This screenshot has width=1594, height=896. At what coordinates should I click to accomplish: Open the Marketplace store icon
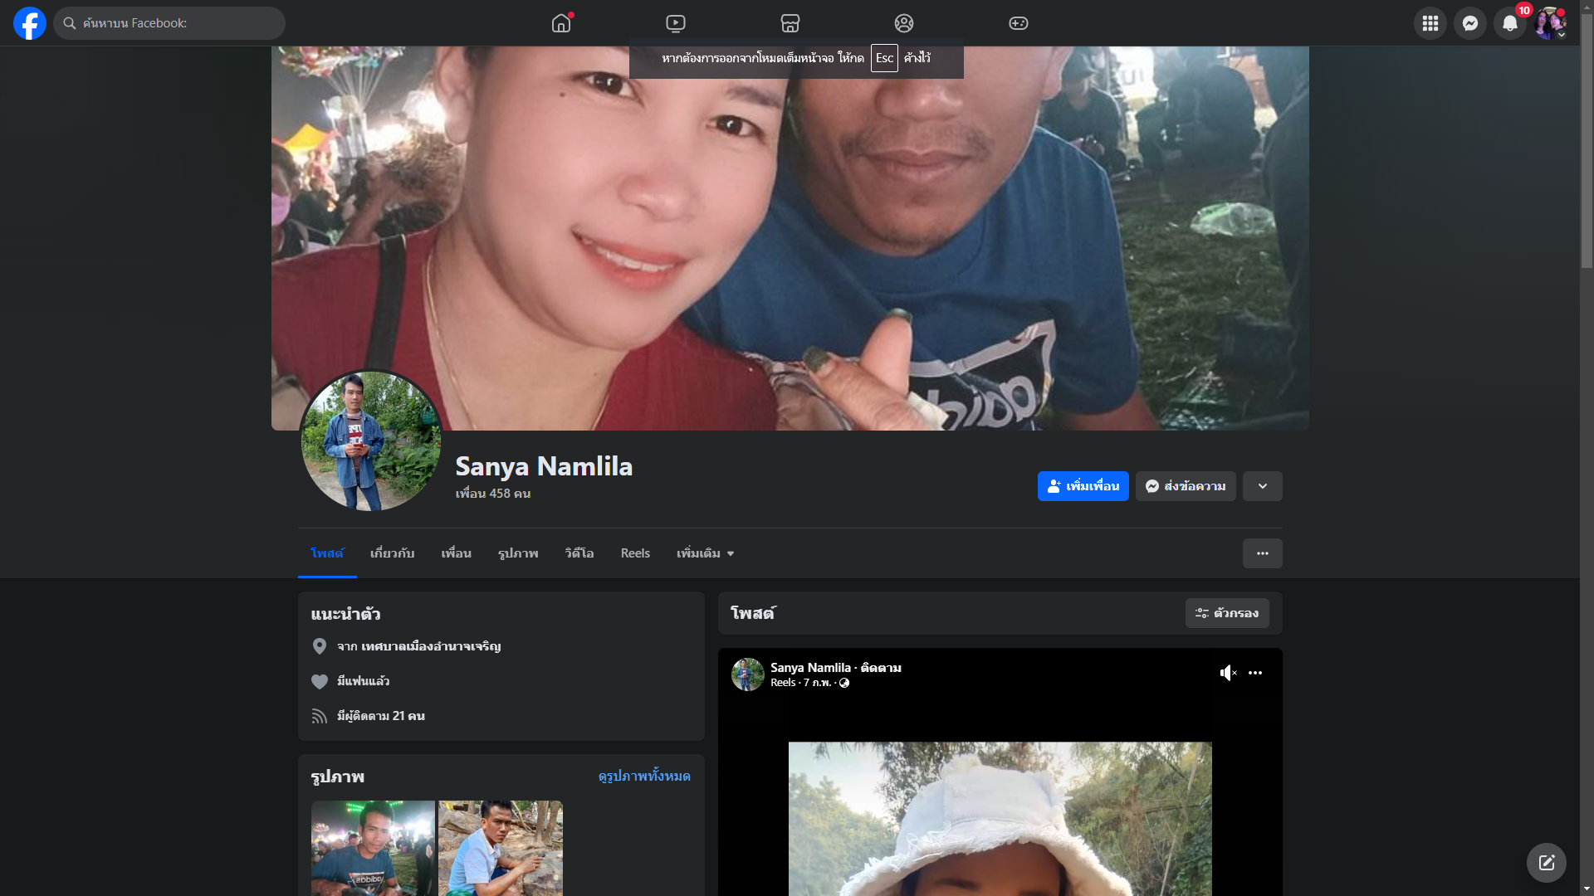(790, 23)
